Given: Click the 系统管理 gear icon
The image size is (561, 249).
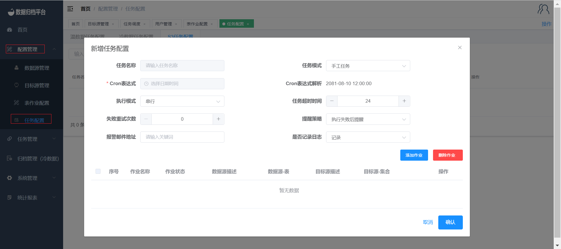Looking at the screenshot, I should point(10,178).
